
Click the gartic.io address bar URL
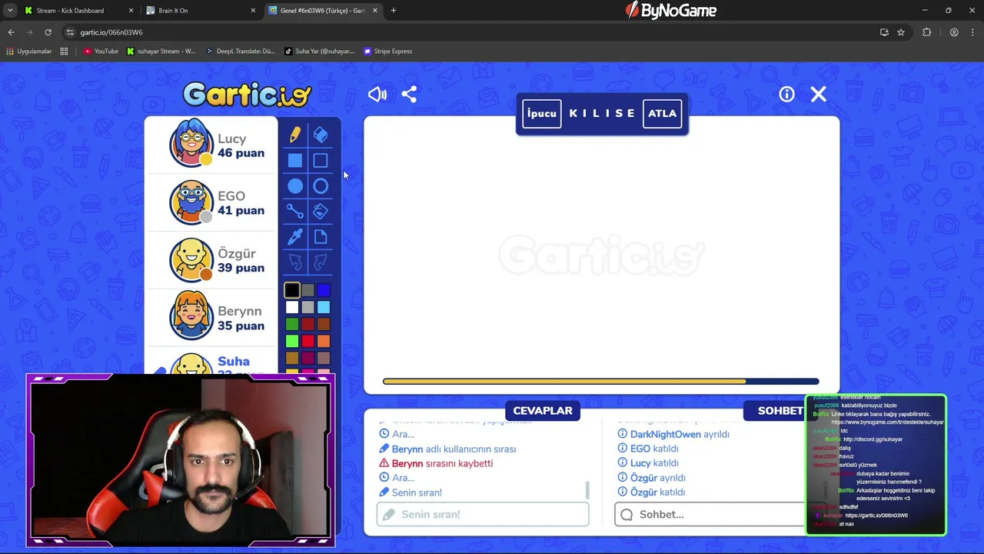(x=111, y=32)
